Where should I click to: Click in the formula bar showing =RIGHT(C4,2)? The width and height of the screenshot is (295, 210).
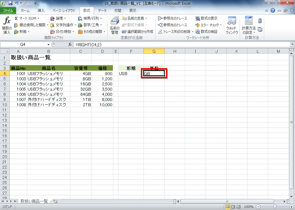[x=182, y=45]
